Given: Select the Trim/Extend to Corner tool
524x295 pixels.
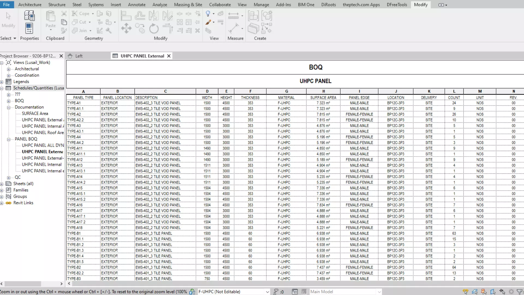Looking at the screenshot, I should point(168,28).
